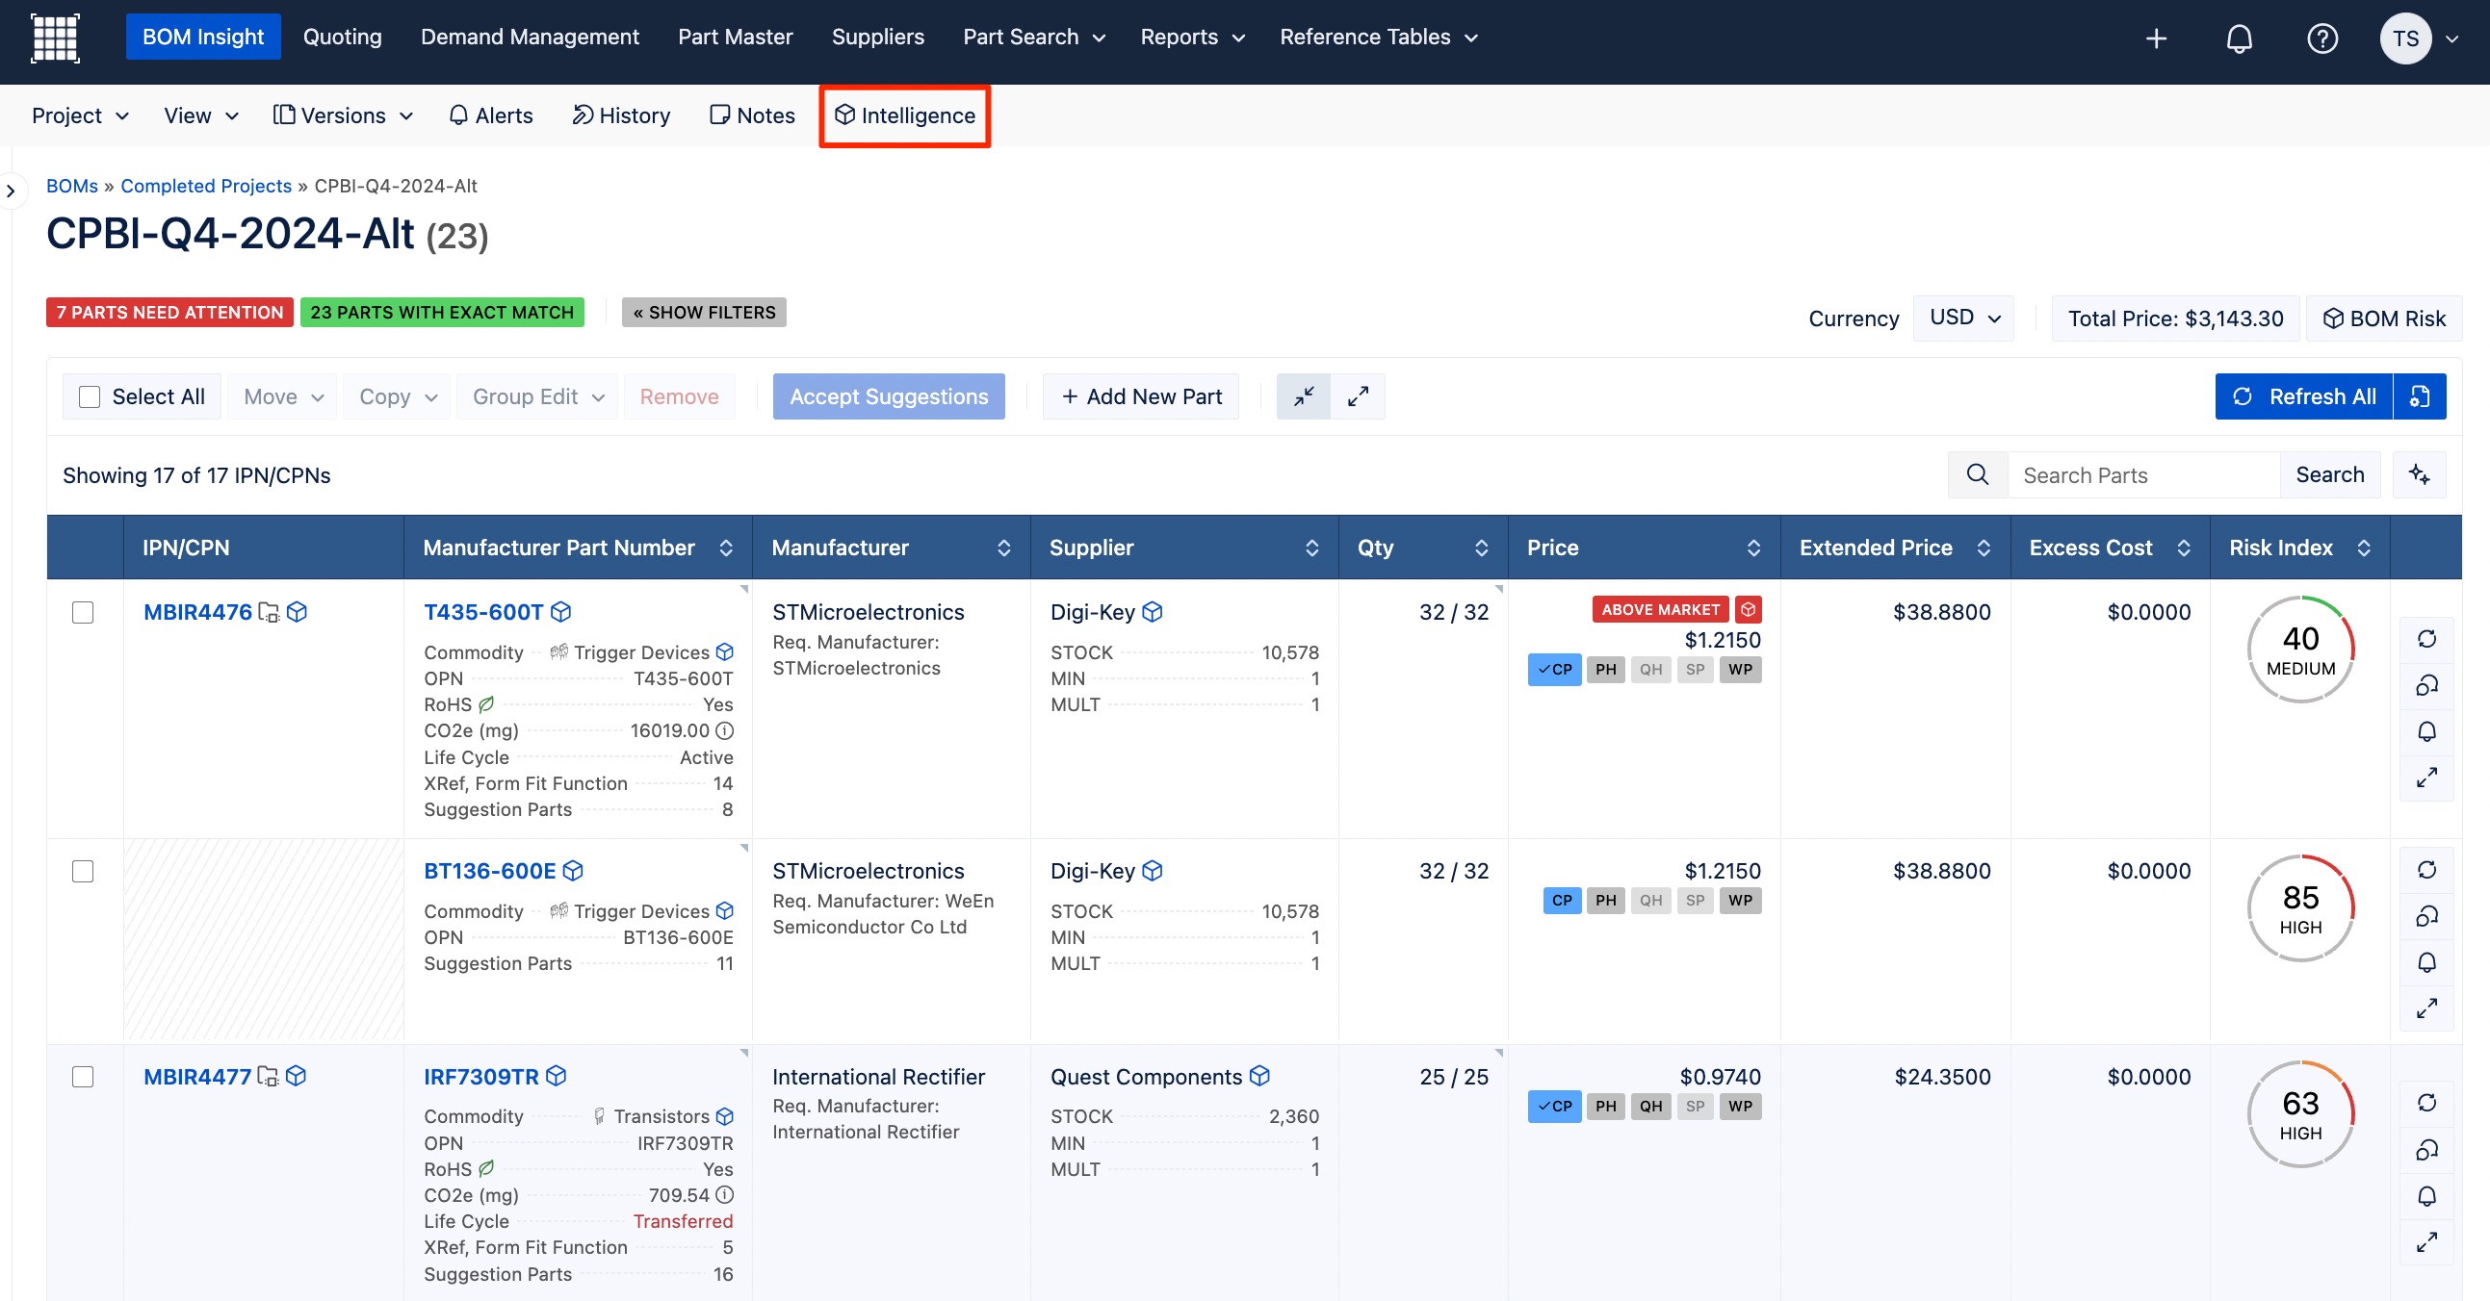Open the Reference Tables dropdown
The image size is (2490, 1301).
[1379, 37]
